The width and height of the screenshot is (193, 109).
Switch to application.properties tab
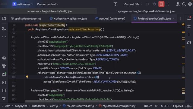point(26,18)
